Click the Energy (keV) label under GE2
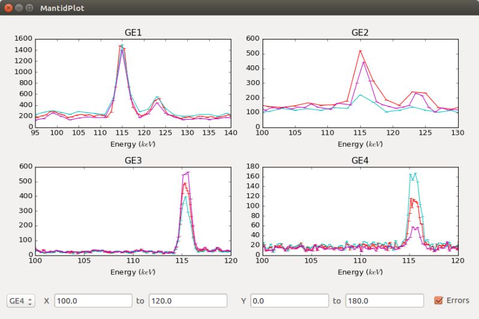The height and width of the screenshot is (319, 479). tap(360, 144)
